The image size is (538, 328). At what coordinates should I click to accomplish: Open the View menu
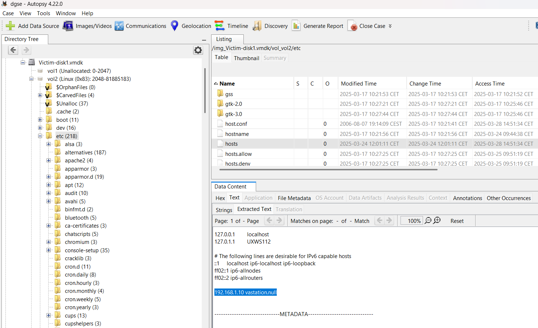[25, 13]
